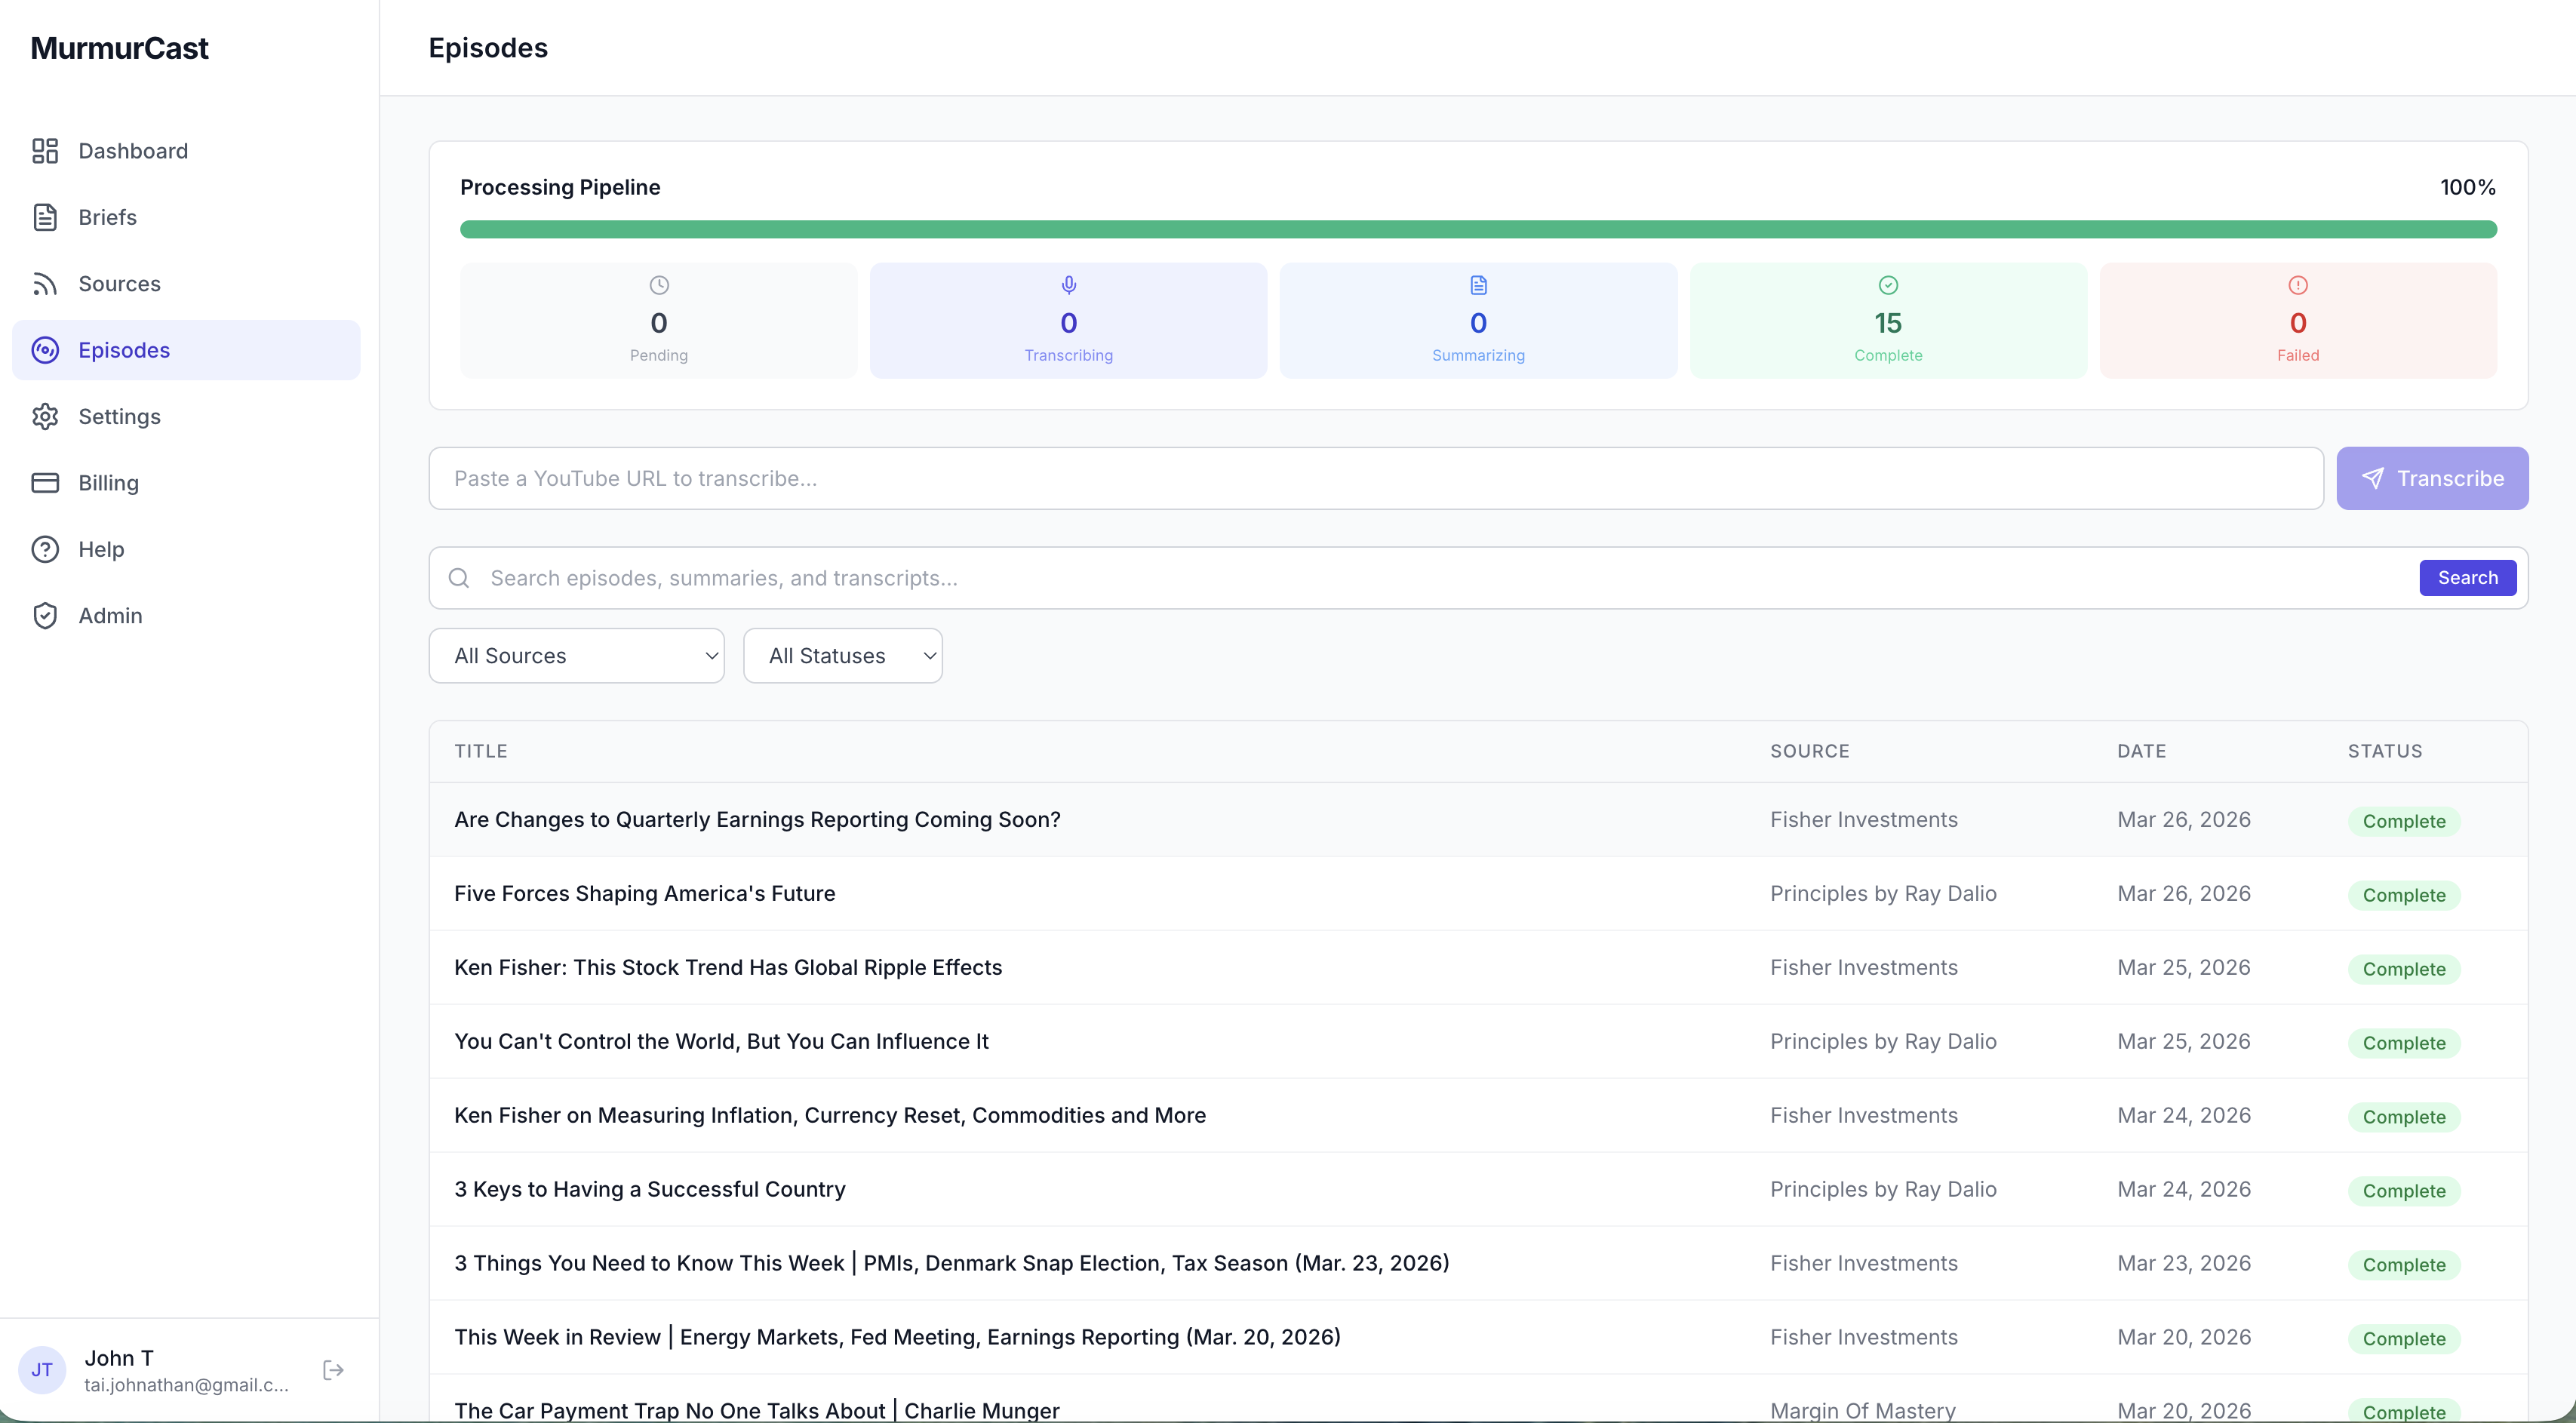Click the Admin shield icon

click(x=45, y=616)
